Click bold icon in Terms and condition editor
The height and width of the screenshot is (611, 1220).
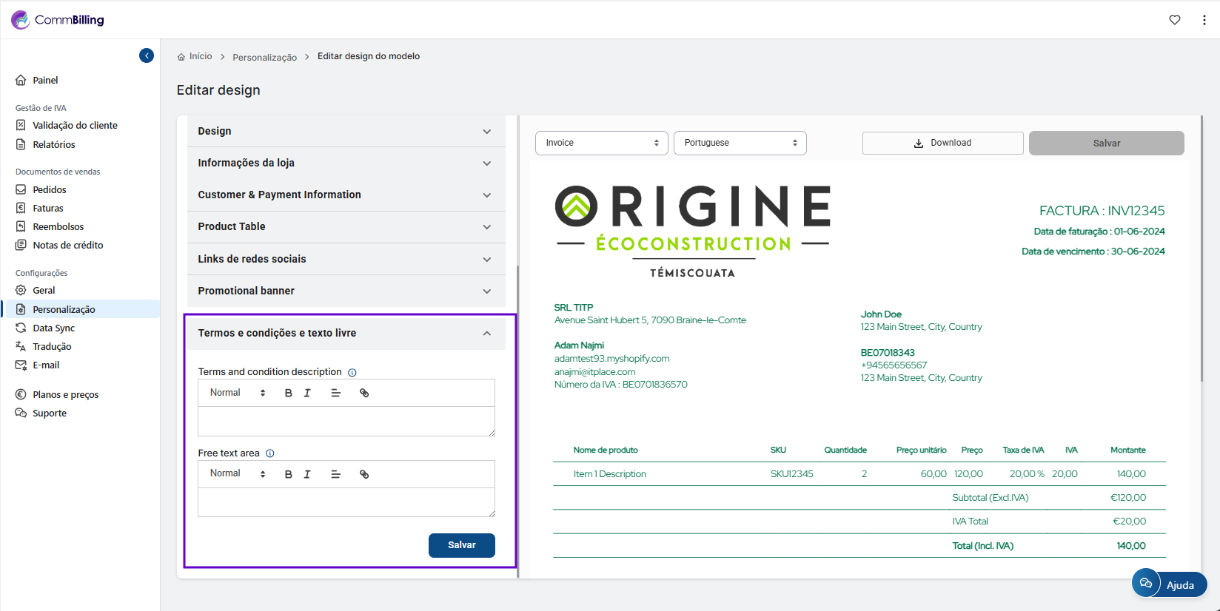[289, 394]
